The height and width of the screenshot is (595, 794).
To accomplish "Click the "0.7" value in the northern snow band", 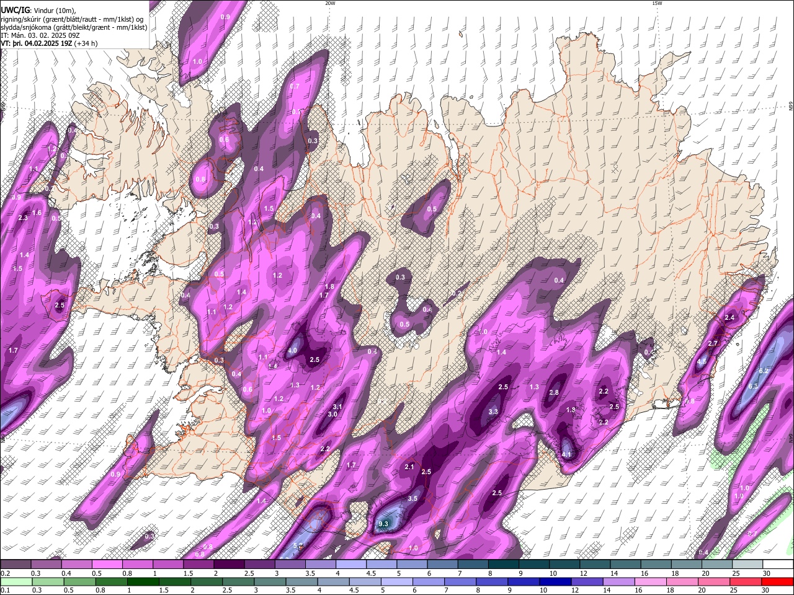I will [295, 87].
